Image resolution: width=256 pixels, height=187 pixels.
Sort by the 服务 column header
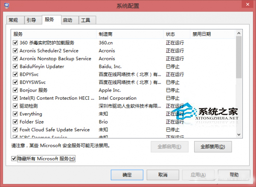click(x=54, y=34)
